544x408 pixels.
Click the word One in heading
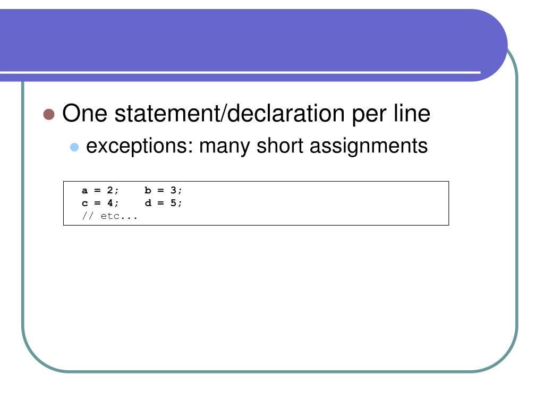coord(84,114)
